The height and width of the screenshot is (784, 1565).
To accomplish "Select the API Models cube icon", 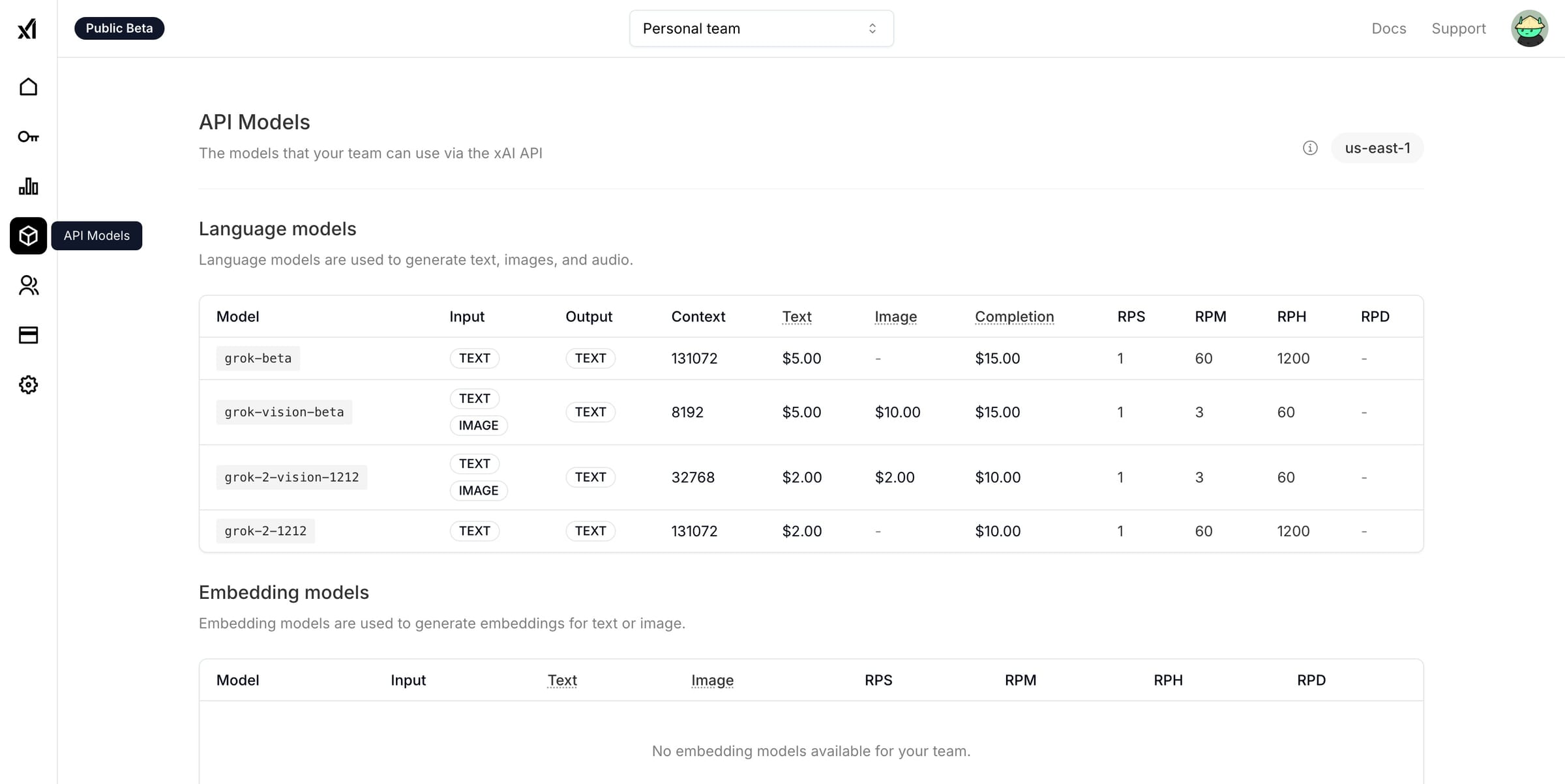I will [x=28, y=235].
